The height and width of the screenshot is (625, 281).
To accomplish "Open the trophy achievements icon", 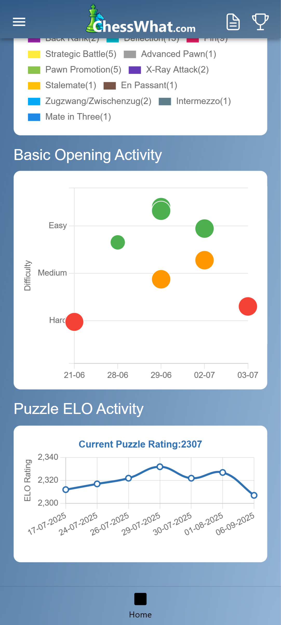I will coord(260,22).
